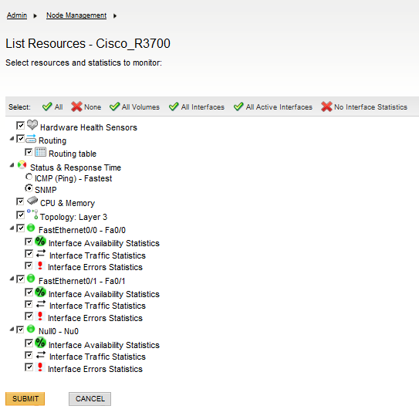Uncheck the Routing checkbox
This screenshot has width=419, height=416.
(20, 138)
